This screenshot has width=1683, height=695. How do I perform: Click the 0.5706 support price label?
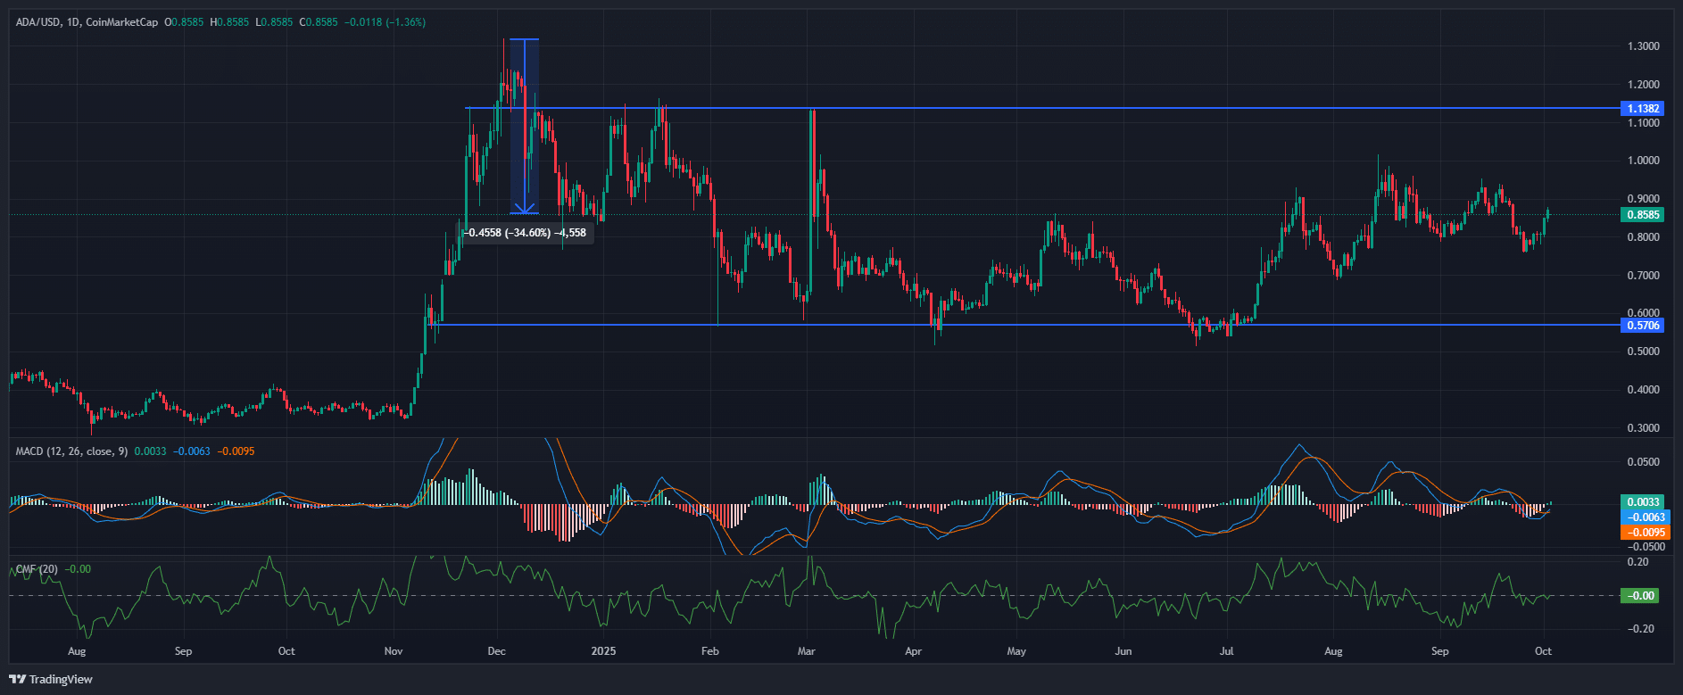[x=1643, y=326]
